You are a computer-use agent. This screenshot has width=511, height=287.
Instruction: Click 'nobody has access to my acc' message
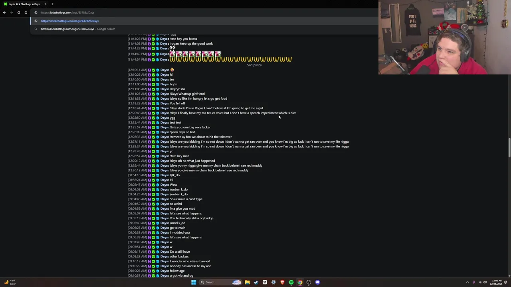point(190,266)
